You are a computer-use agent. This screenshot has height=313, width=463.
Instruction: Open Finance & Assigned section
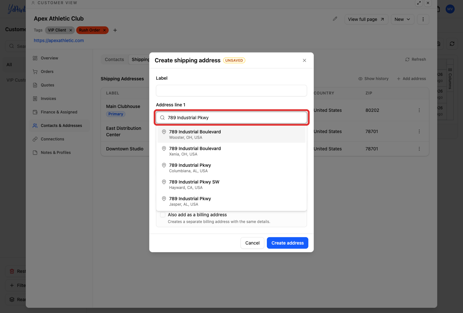59,112
